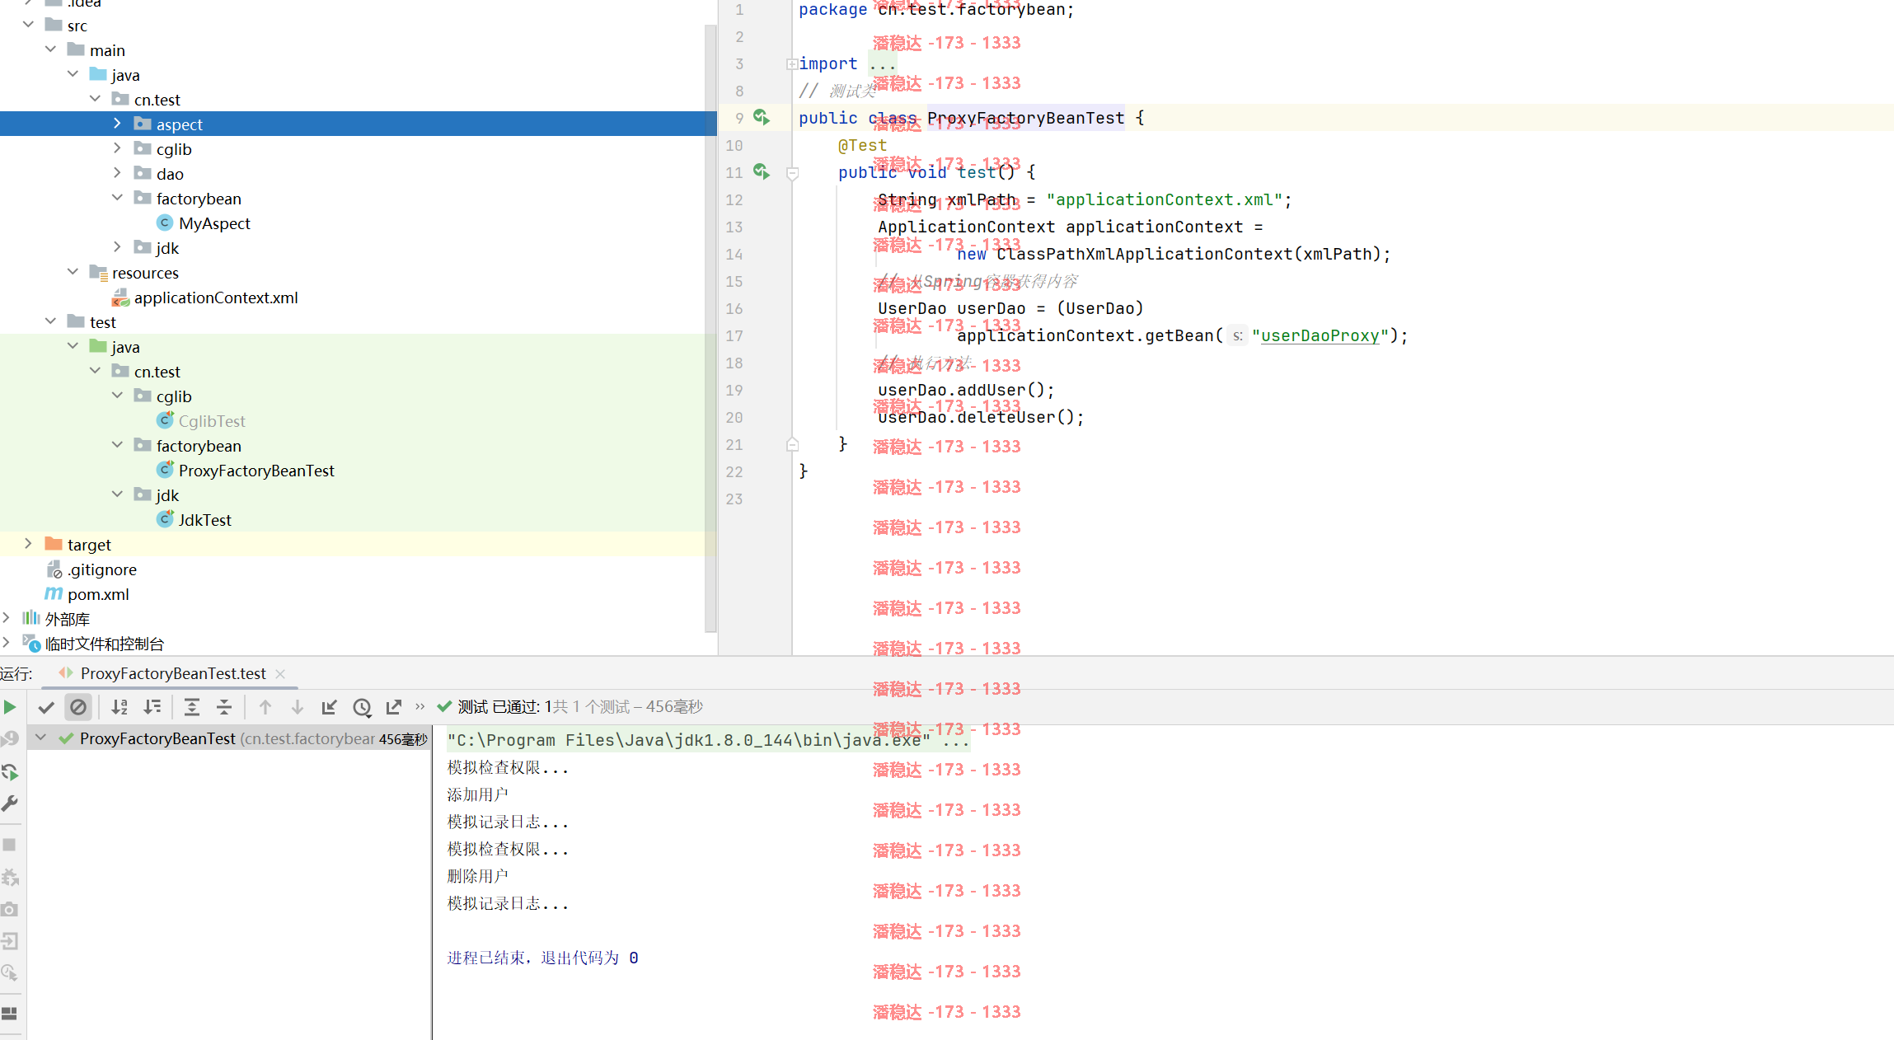Click Rerun Failed Tests icon

[10, 738]
